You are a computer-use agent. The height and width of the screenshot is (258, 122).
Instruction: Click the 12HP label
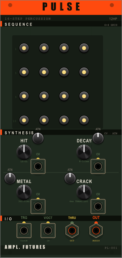[113, 19]
